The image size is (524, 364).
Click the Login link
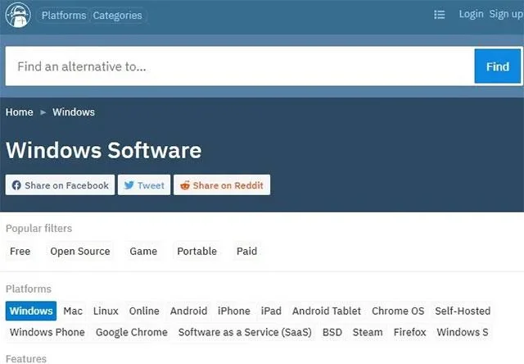pos(471,14)
